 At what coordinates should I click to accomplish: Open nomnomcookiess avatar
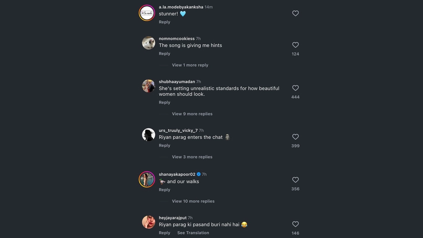[148, 43]
